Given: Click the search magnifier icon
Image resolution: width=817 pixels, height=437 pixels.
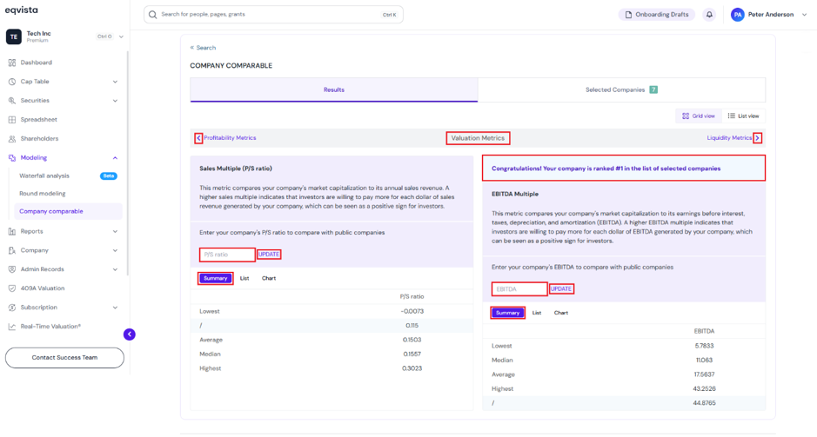Looking at the screenshot, I should (152, 15).
